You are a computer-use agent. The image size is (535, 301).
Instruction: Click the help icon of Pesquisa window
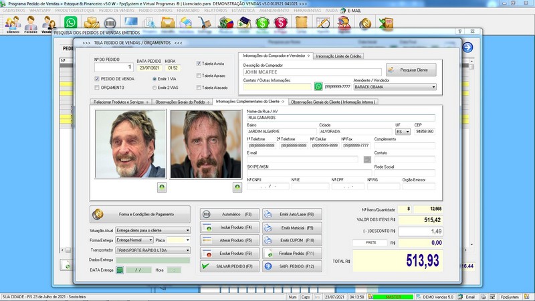click(460, 31)
